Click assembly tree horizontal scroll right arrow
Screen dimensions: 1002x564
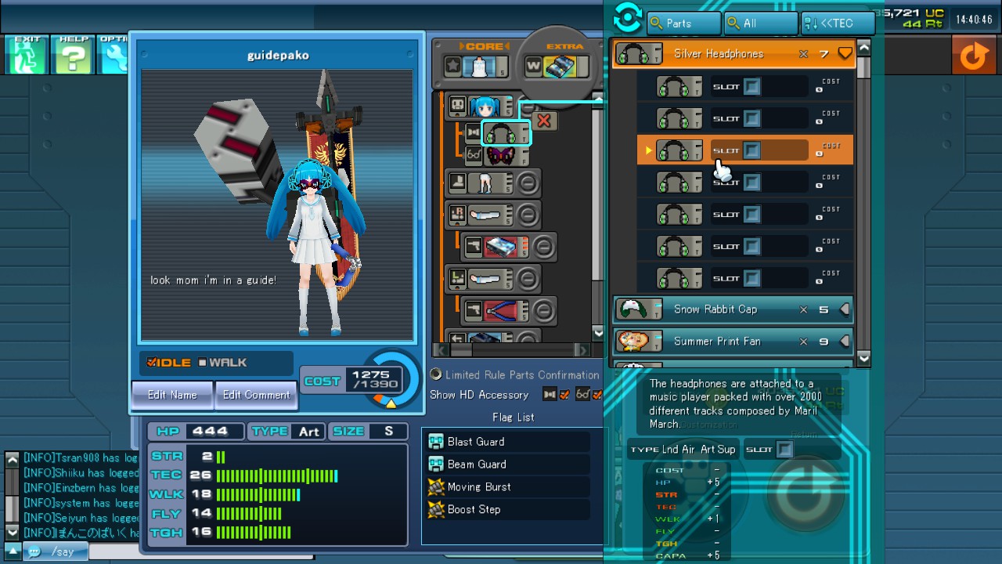pos(582,350)
